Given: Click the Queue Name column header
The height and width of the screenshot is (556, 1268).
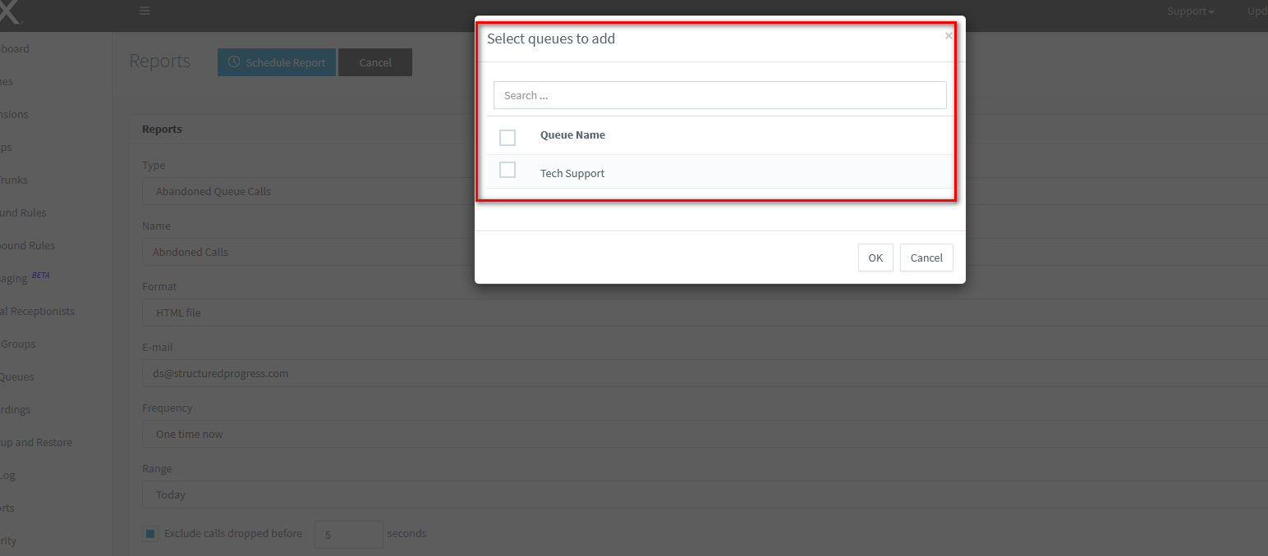Looking at the screenshot, I should point(572,135).
